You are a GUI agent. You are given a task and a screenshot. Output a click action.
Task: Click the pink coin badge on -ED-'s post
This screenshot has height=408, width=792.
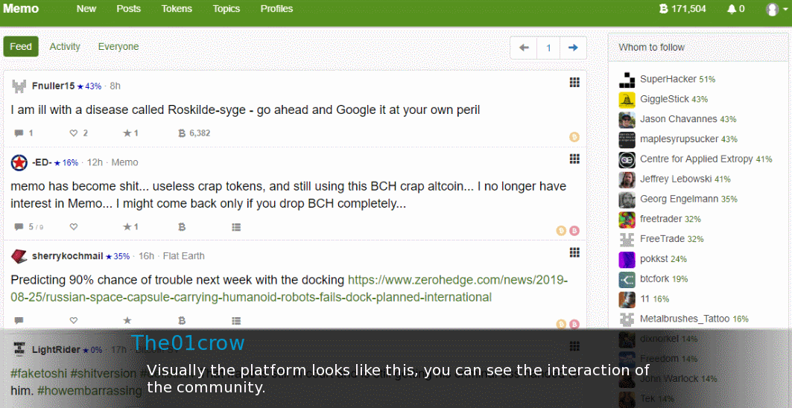(x=574, y=231)
